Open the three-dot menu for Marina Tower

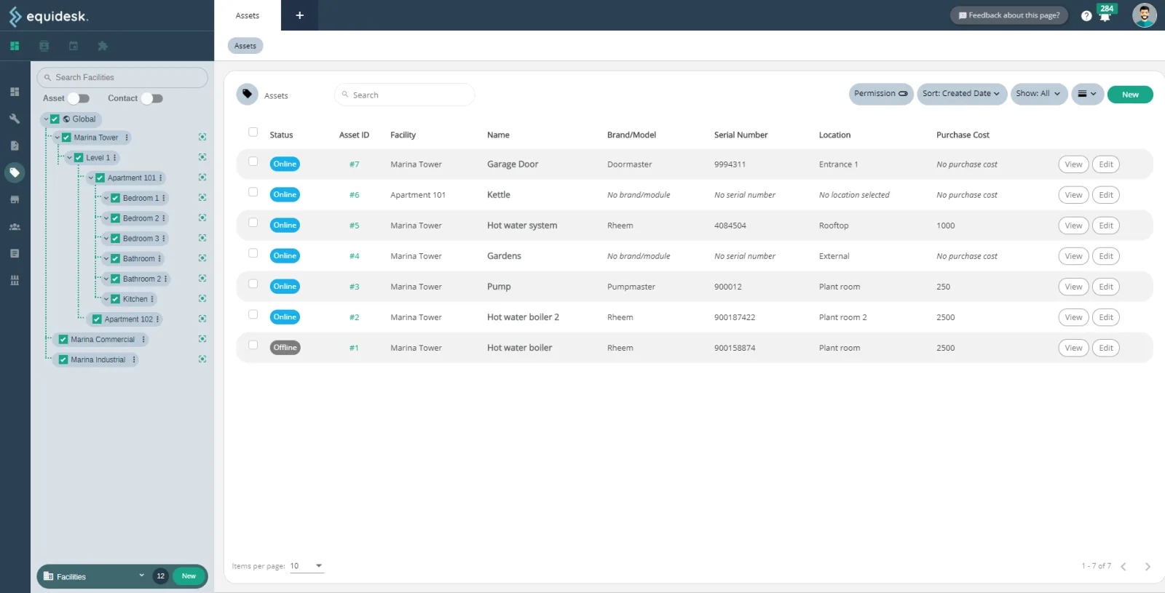(x=127, y=138)
